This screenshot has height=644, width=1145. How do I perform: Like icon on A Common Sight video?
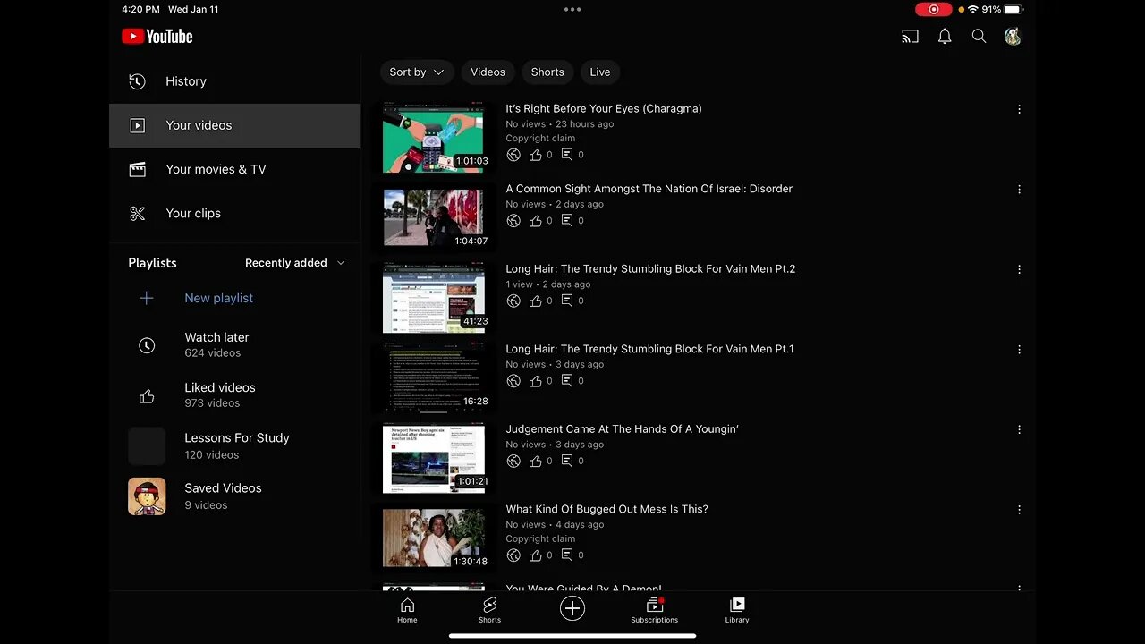(x=535, y=221)
